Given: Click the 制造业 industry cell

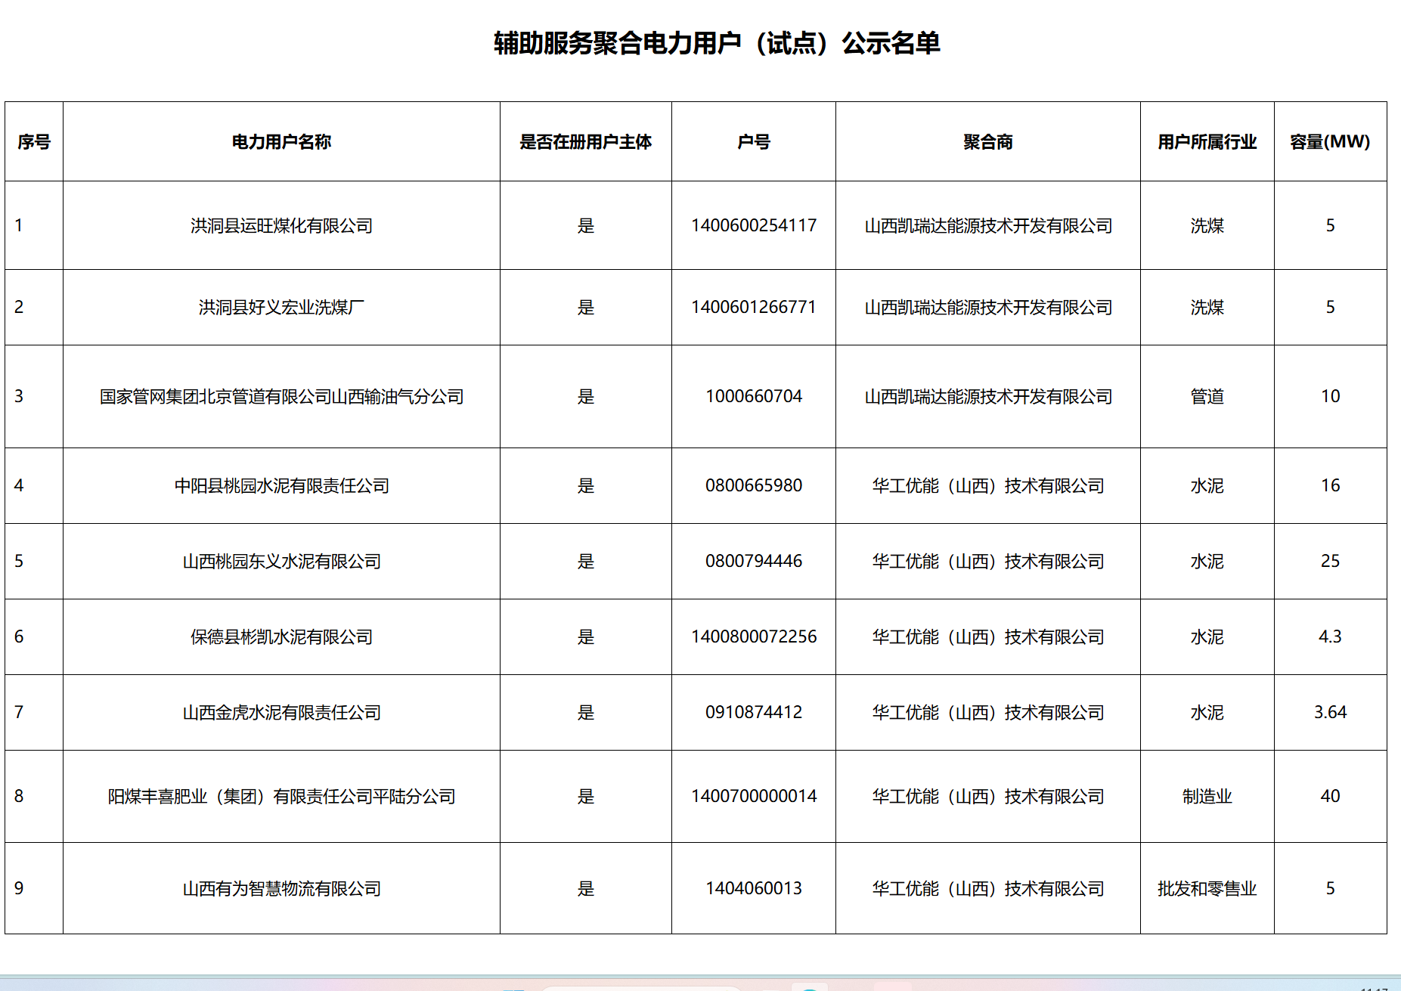Looking at the screenshot, I should pos(1207,797).
